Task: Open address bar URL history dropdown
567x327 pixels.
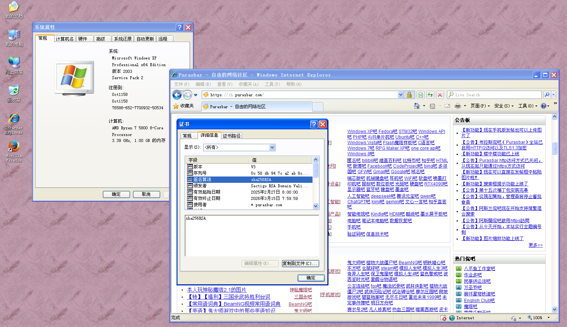Action: click(401, 95)
